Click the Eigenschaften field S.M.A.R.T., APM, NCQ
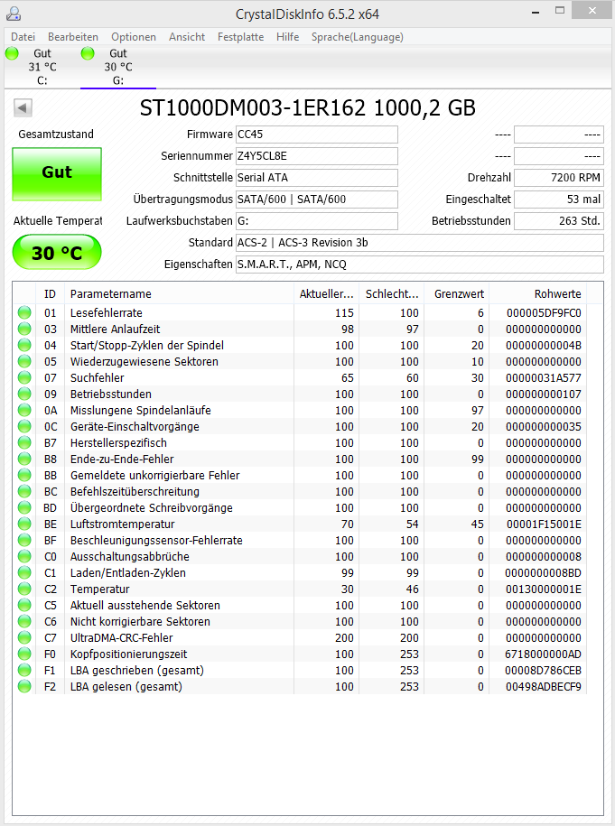615x826 pixels. click(x=420, y=264)
